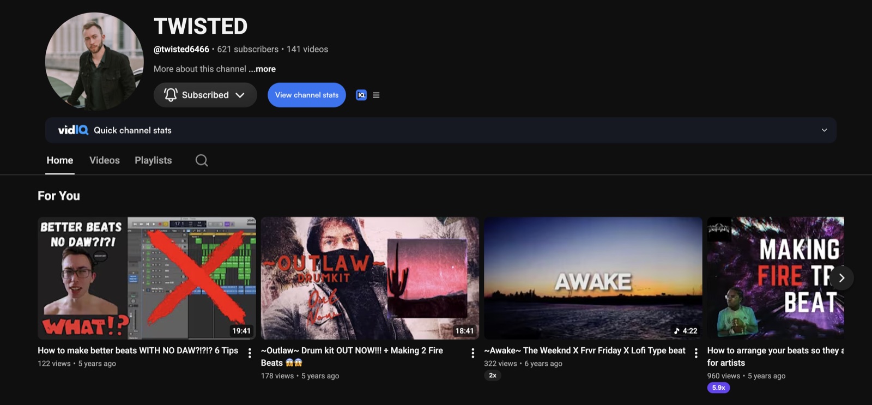
Task: Open the Awake Weeknd Type beat title link
Action: click(x=585, y=350)
